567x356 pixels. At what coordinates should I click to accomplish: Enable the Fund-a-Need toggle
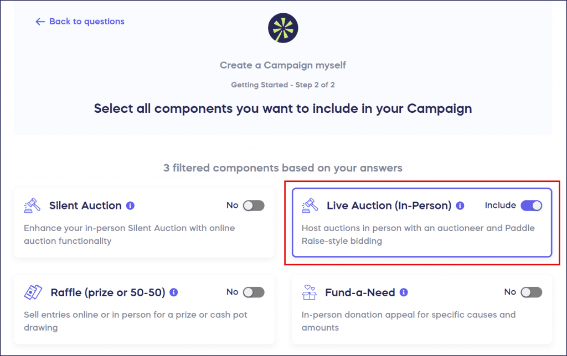click(x=532, y=292)
